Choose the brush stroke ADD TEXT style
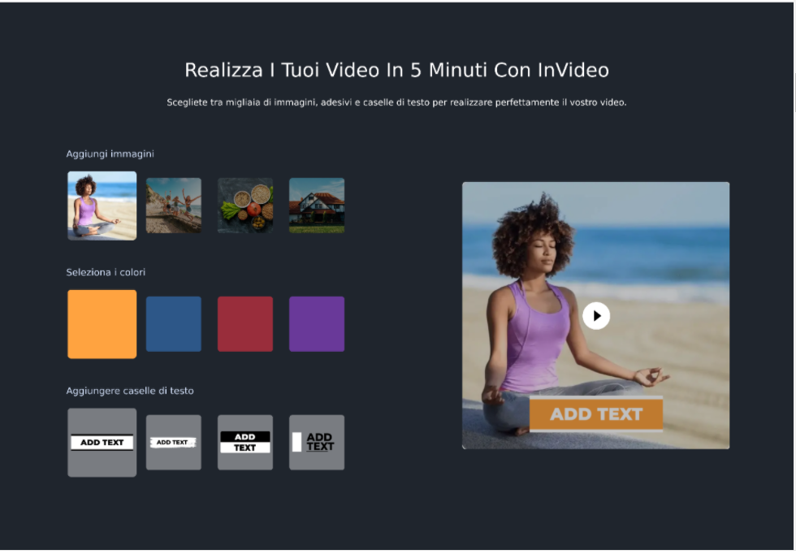Viewport: 796px width, 554px height. point(173,443)
